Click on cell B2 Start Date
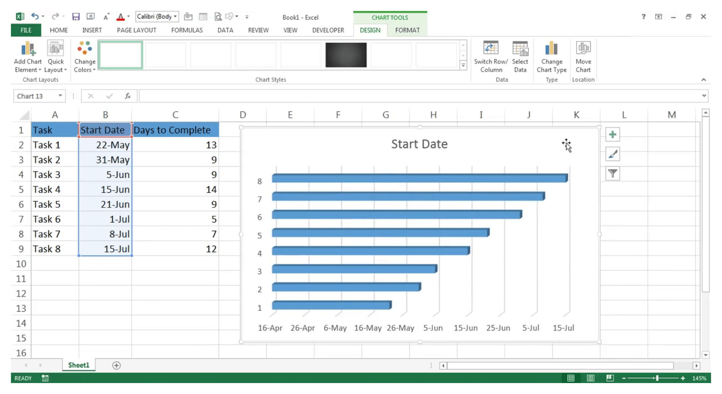This screenshot has height=394, width=722. tap(105, 144)
